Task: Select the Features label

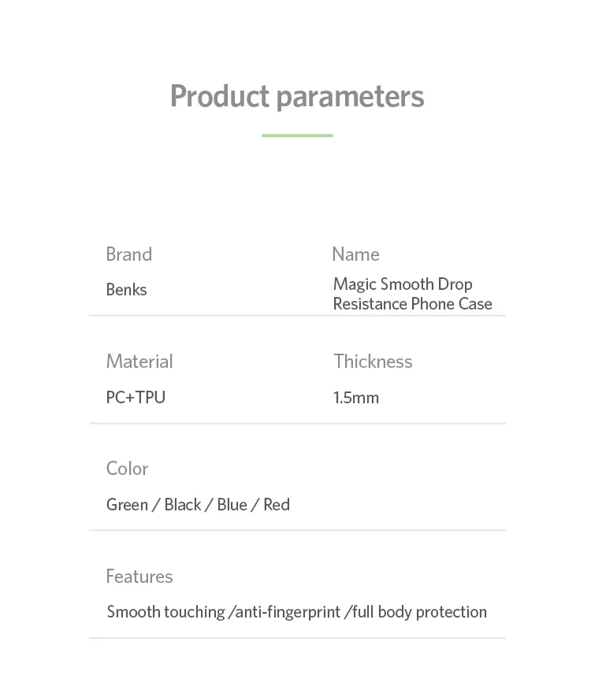Action: (139, 577)
